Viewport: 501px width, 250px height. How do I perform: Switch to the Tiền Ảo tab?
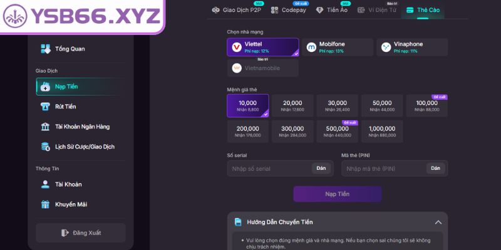tap(332, 10)
